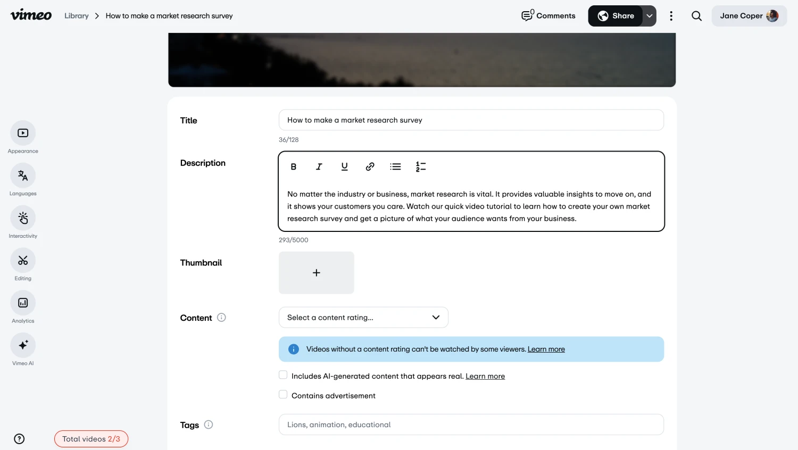Screen dimensions: 798x450
Task: Click into the Tags input field
Action: click(x=471, y=424)
